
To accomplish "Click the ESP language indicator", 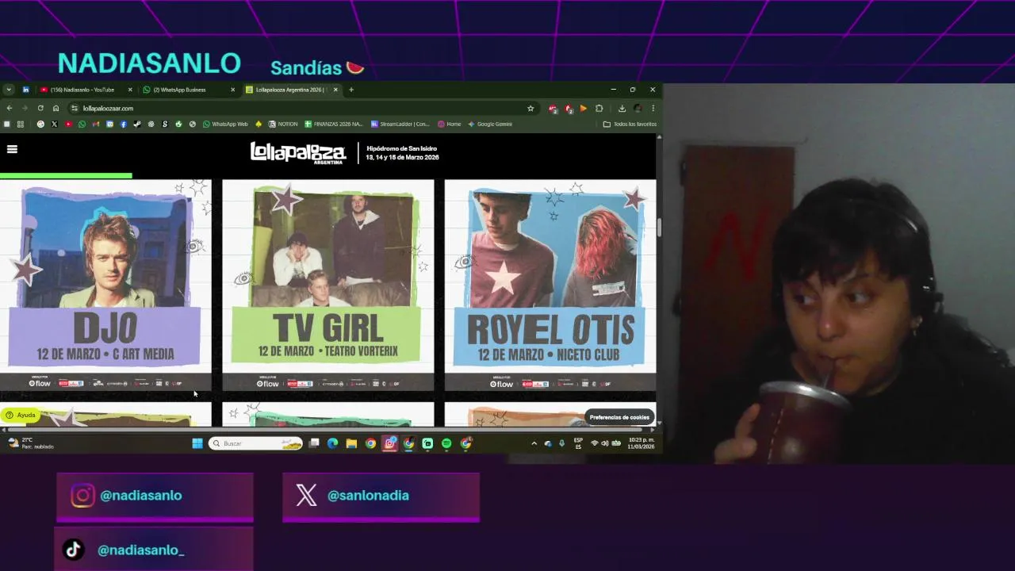I will tap(578, 443).
